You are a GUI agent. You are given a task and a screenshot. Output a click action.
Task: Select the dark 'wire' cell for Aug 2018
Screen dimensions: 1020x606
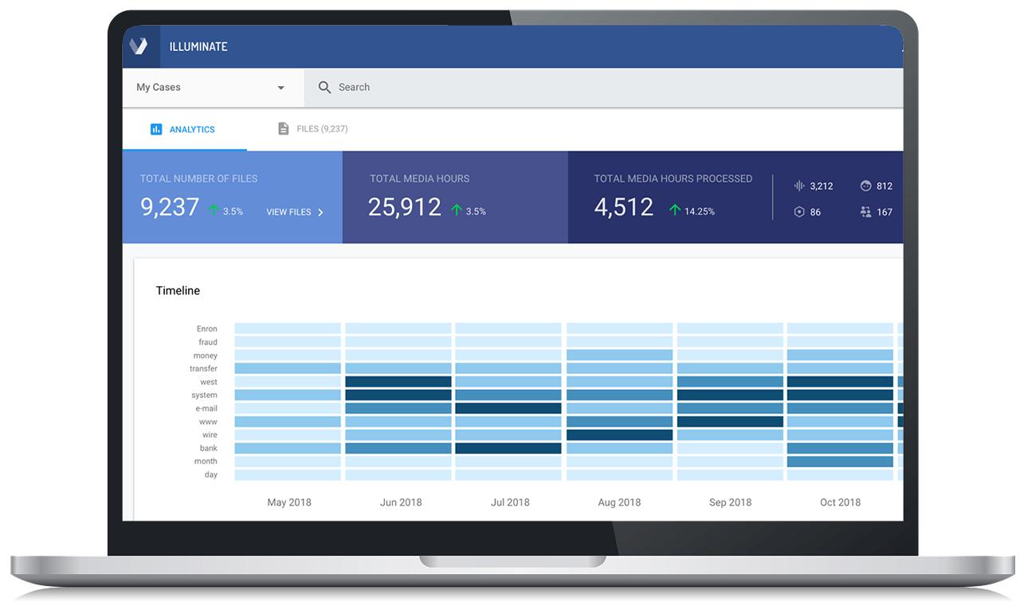(x=619, y=435)
